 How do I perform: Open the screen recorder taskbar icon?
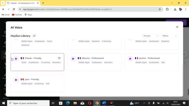(111, 103)
